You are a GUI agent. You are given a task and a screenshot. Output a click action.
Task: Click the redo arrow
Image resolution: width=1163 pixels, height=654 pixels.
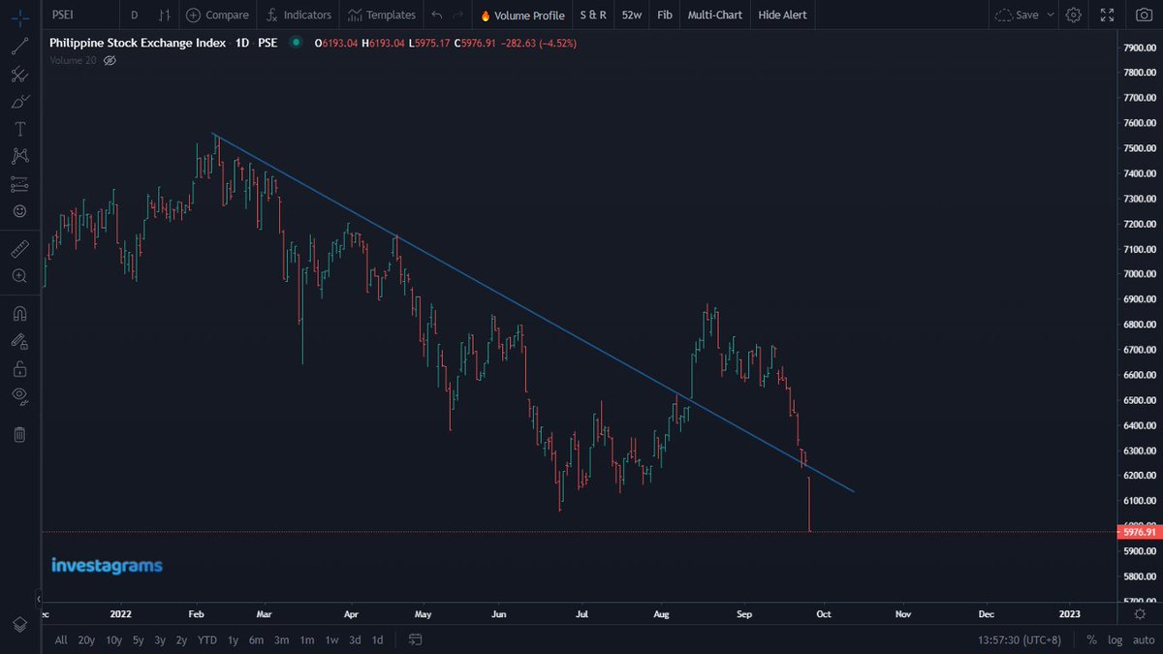(457, 15)
